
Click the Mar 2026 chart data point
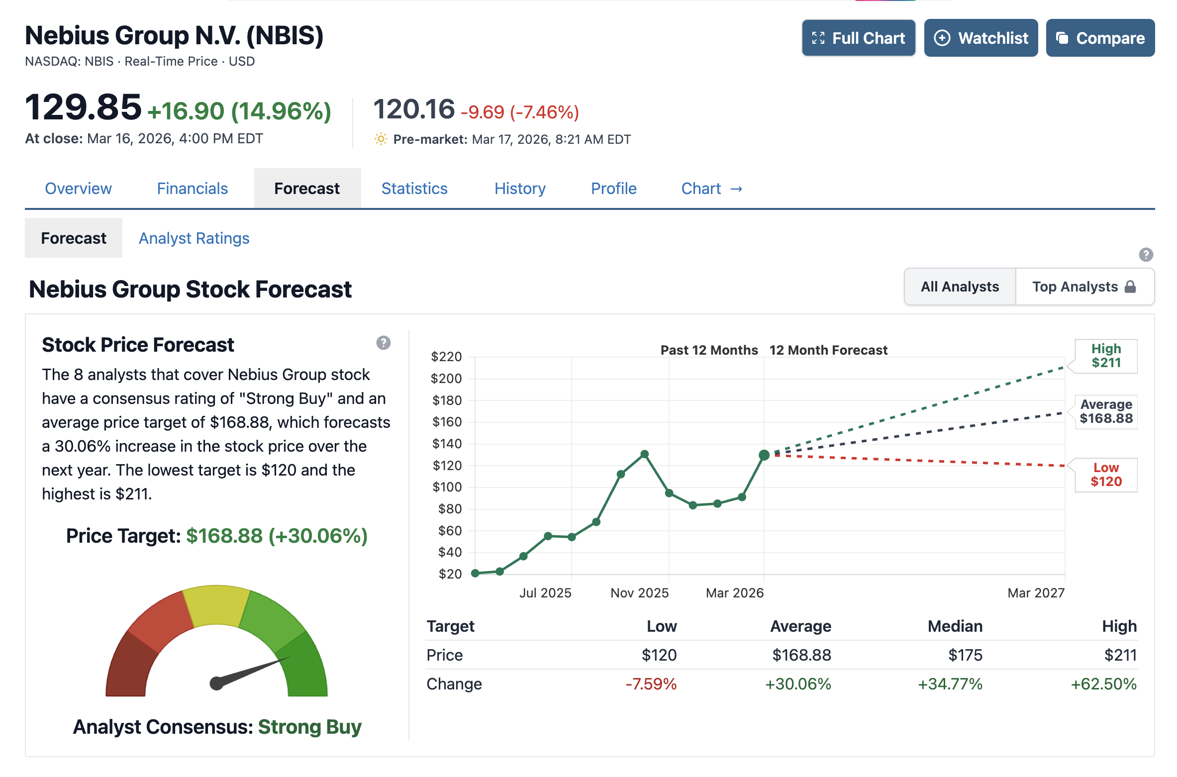(x=764, y=455)
